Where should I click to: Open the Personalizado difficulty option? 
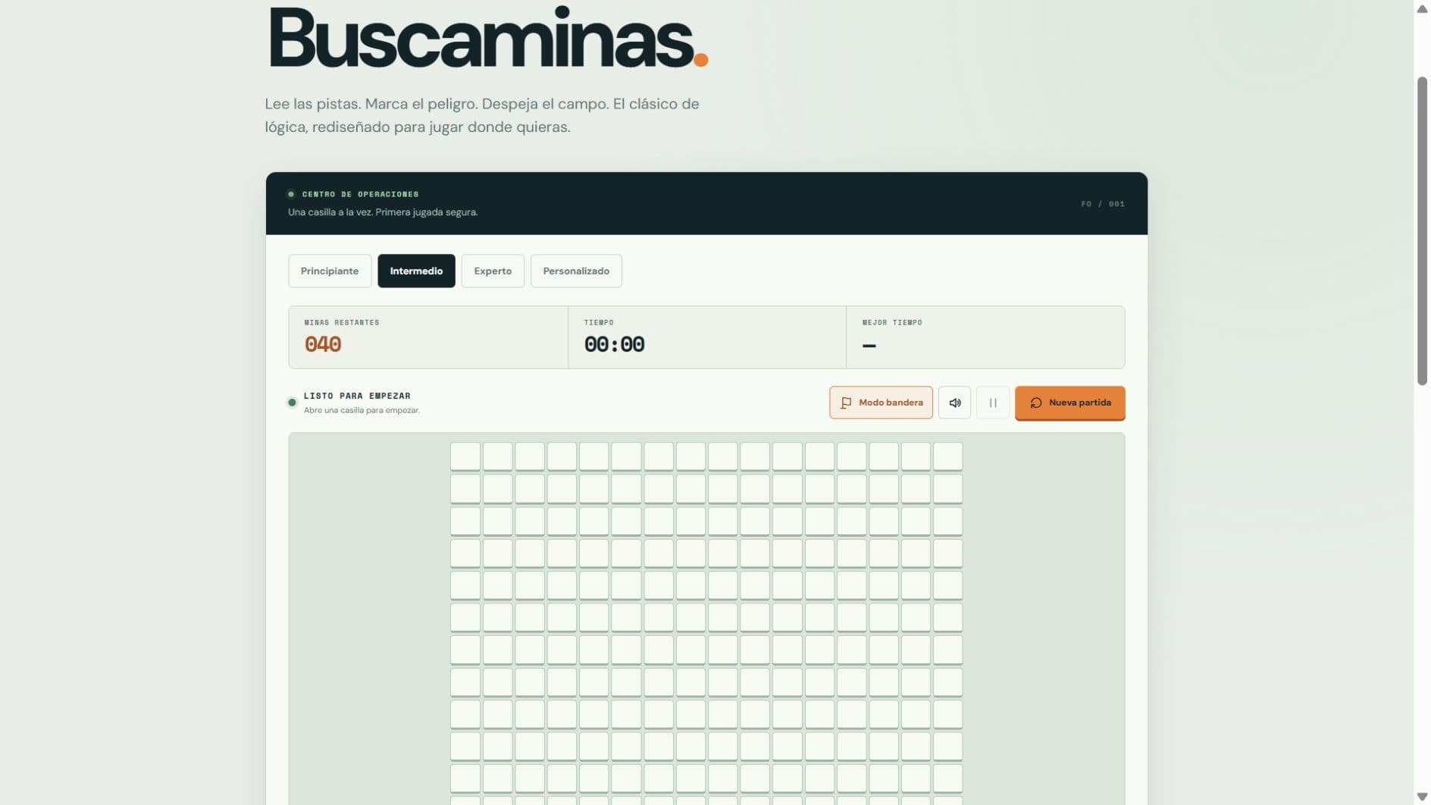pos(576,271)
